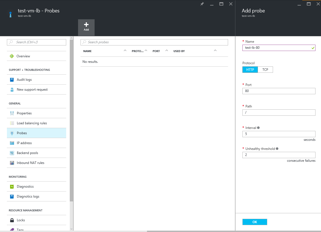Click the New support request icon

pos(12,90)
